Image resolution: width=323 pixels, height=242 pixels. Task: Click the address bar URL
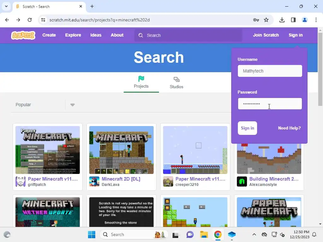click(x=99, y=20)
